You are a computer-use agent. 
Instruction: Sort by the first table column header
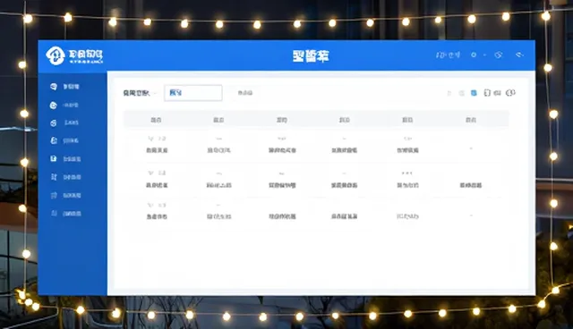click(x=156, y=120)
